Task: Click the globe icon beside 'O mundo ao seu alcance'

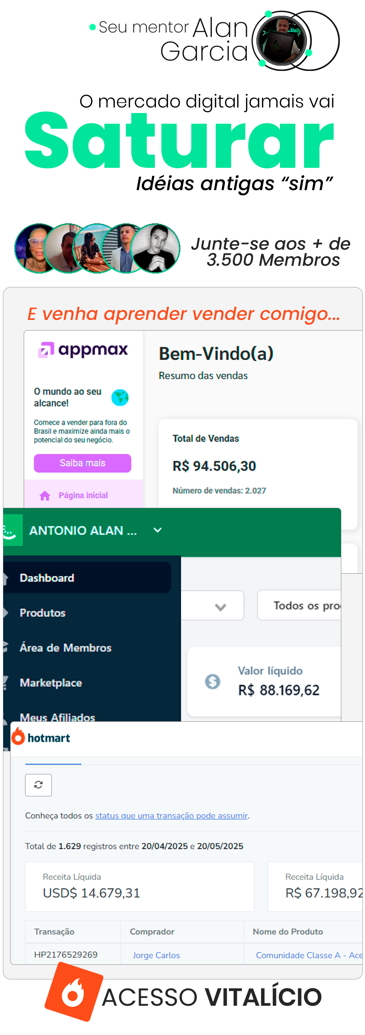Action: 119,397
